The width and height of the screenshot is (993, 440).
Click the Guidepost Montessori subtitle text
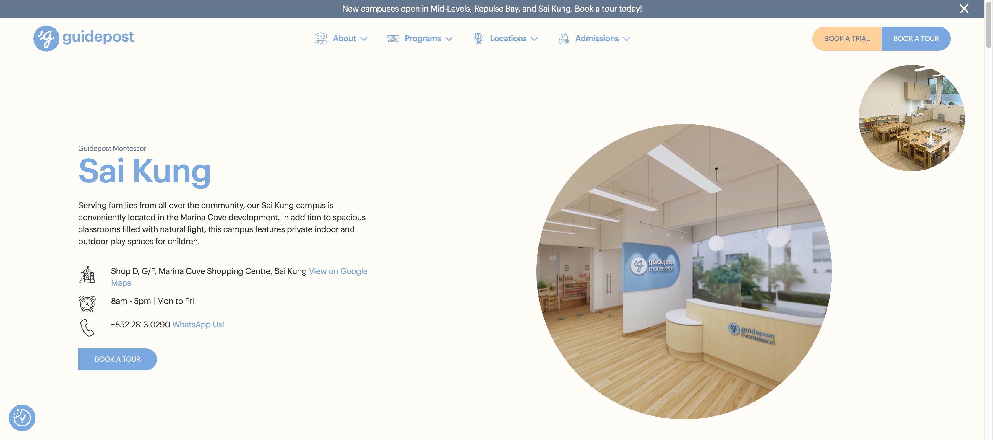point(113,148)
